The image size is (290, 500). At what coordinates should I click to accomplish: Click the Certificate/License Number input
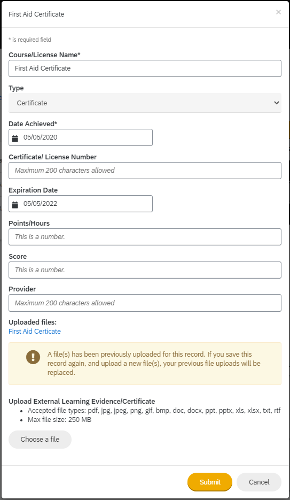pos(145,171)
